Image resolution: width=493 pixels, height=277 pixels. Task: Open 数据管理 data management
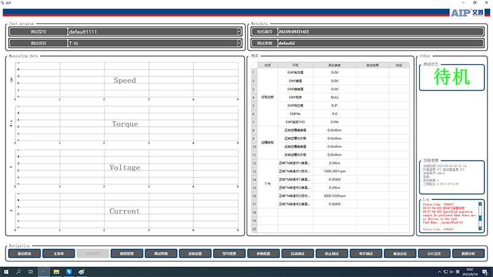click(127, 253)
